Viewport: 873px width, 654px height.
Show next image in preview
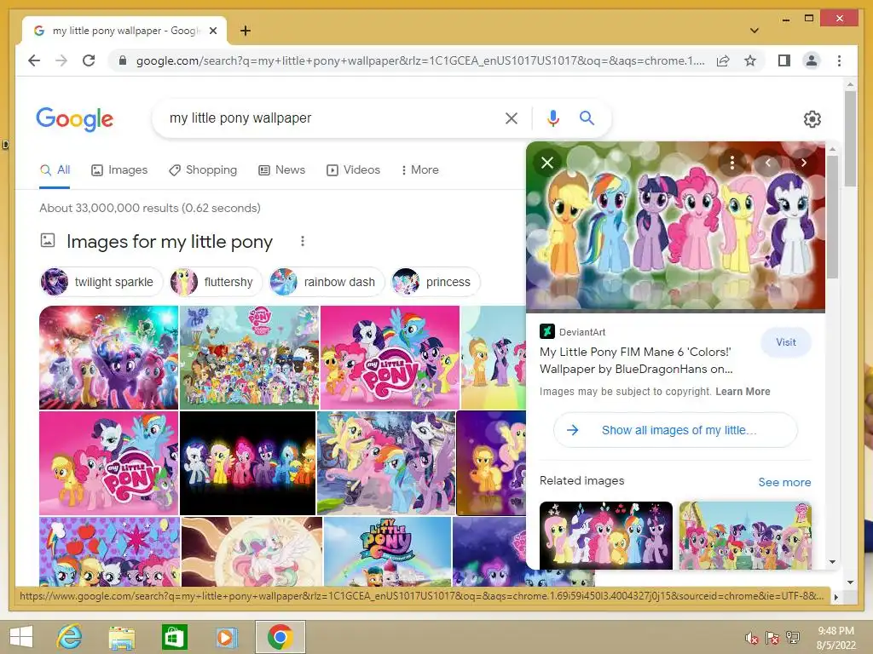(x=803, y=163)
